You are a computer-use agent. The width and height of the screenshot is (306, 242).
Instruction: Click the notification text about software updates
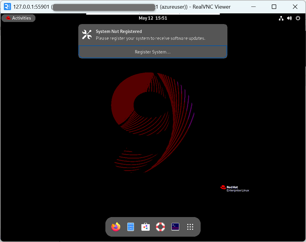[x=150, y=38]
